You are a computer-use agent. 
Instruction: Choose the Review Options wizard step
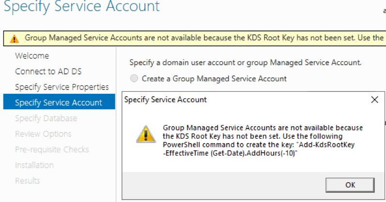(x=43, y=134)
